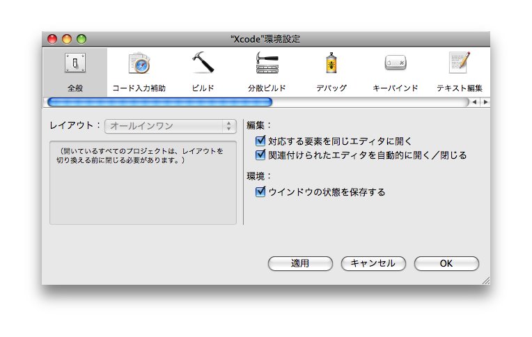This screenshot has height=337, width=532.
Task: Open the レイアウト オールインワン popup menu
Action: 171,126
